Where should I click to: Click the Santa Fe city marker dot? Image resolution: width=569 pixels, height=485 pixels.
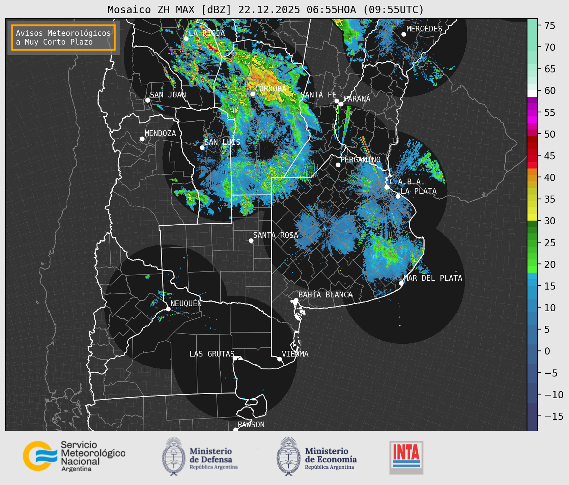(337, 101)
